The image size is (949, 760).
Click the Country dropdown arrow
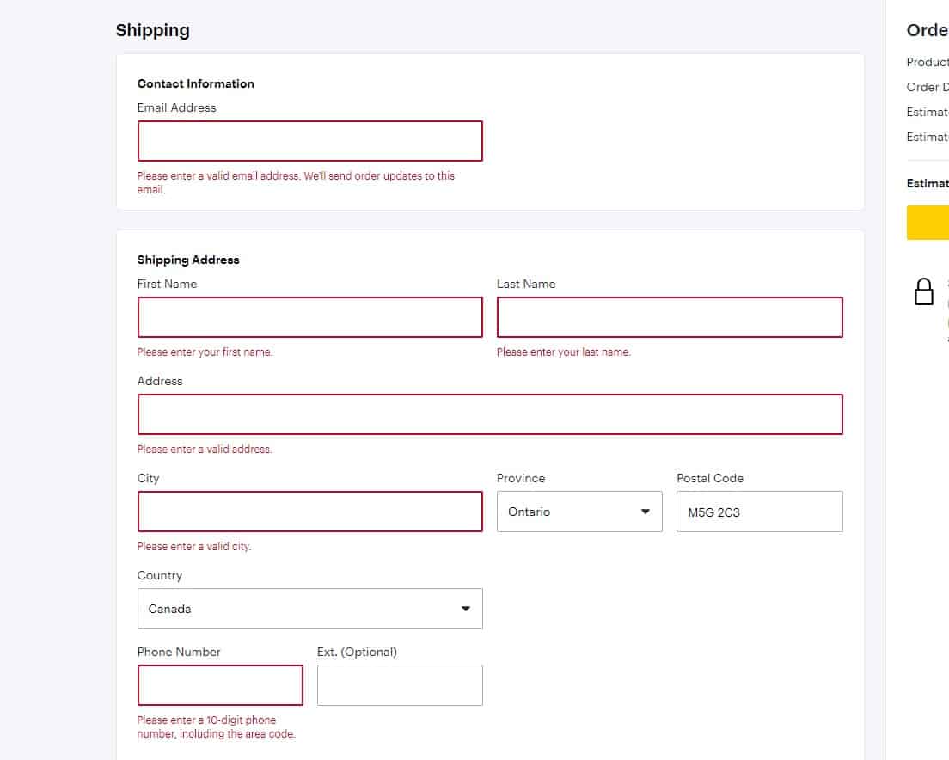click(x=465, y=609)
